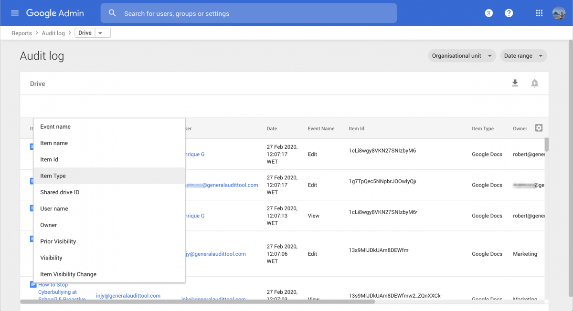Click the Date column header
Screen dimensions: 573x311
tap(272, 128)
